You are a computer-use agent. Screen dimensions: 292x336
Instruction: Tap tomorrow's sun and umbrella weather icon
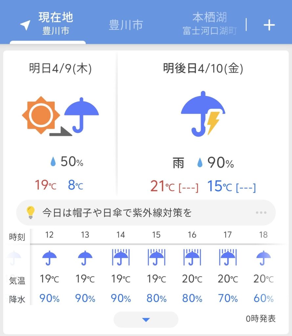pyautogui.click(x=60, y=115)
